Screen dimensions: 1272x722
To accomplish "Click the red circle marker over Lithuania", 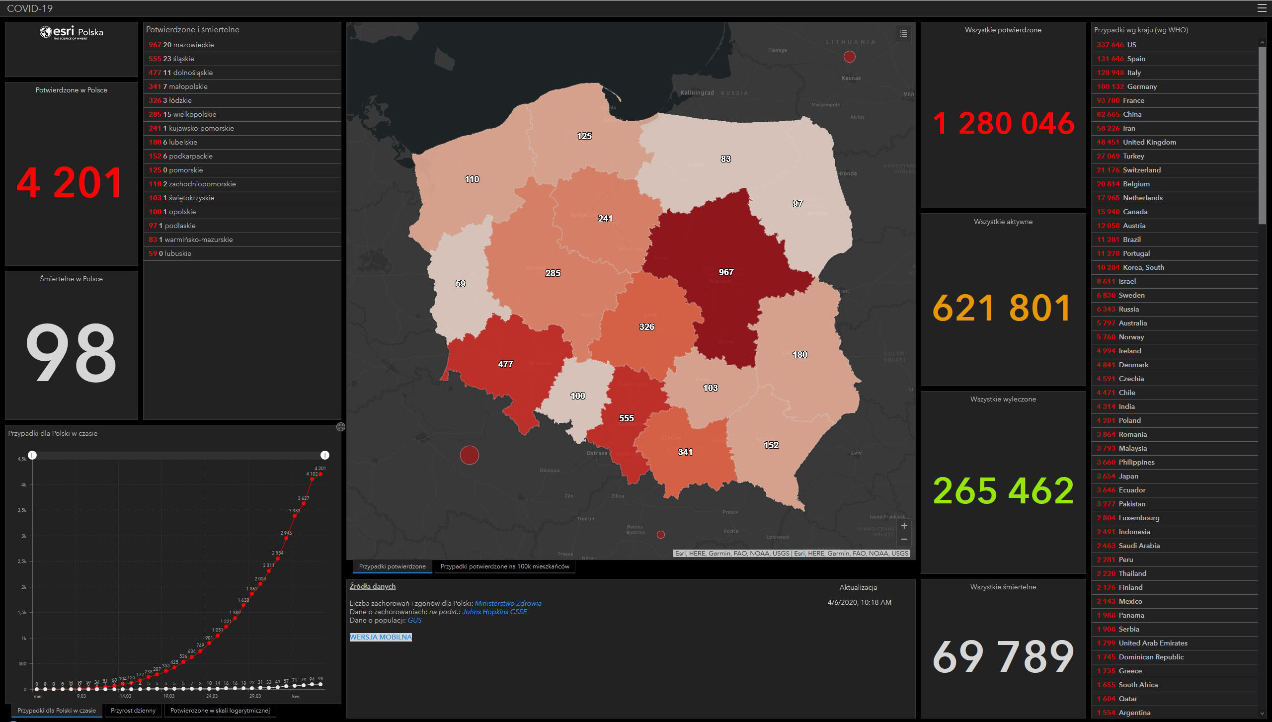I will 850,57.
